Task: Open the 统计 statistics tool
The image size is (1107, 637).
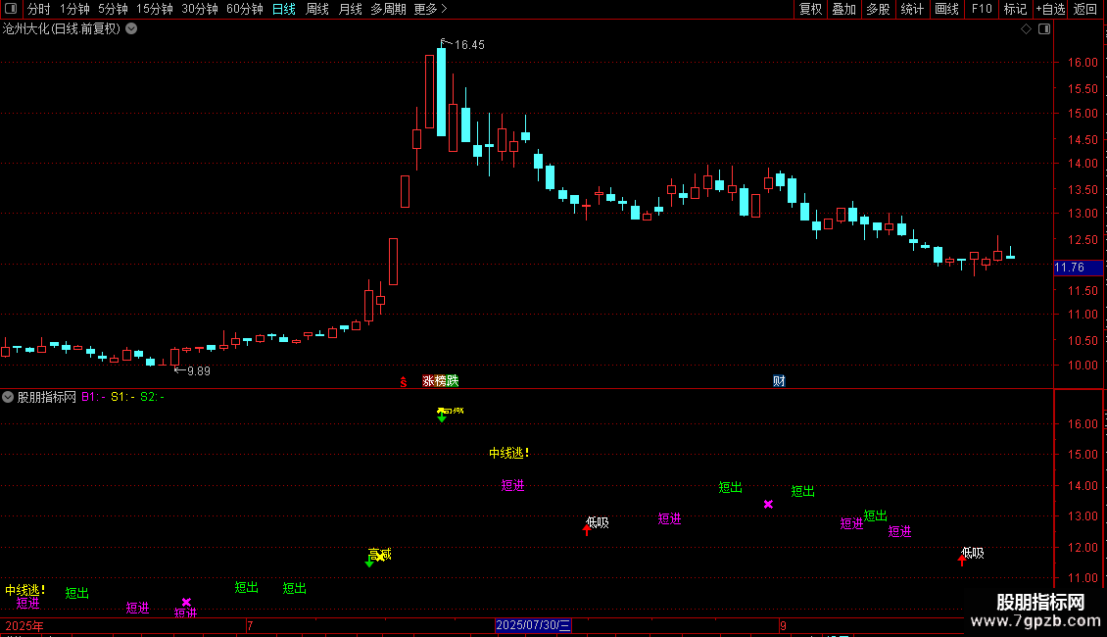Action: (911, 9)
